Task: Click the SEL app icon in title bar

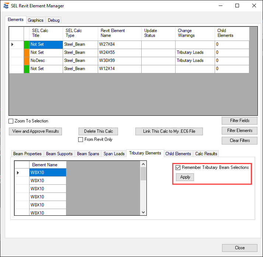Action: click(6, 6)
